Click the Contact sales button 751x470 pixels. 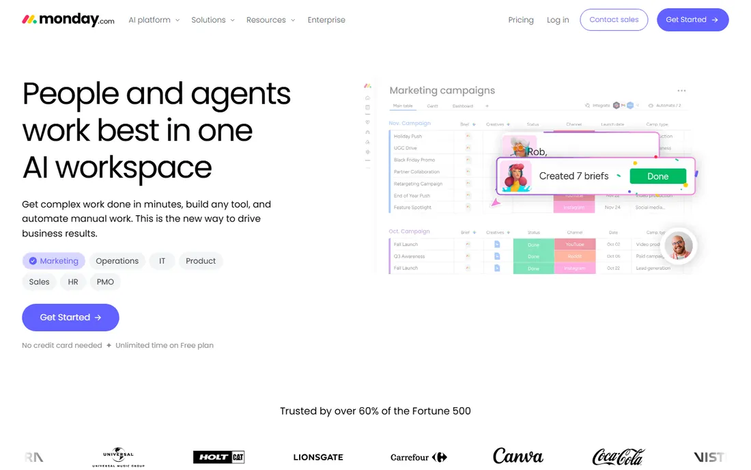(614, 20)
